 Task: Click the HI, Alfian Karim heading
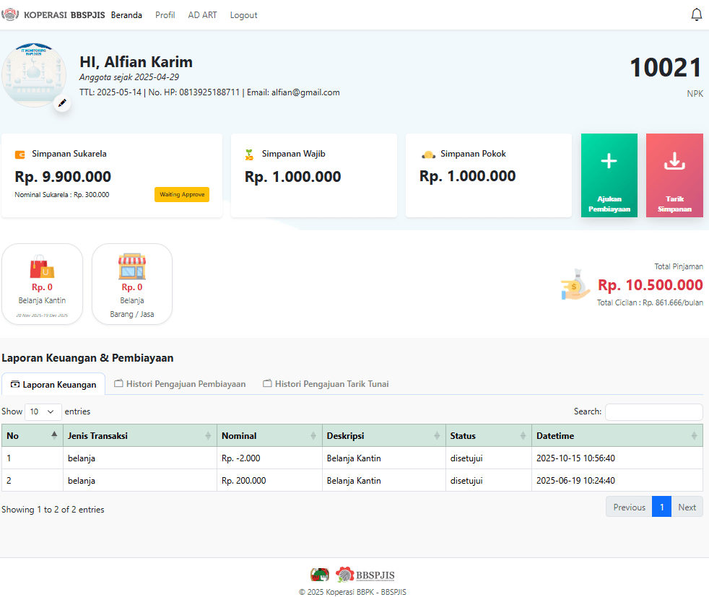136,61
